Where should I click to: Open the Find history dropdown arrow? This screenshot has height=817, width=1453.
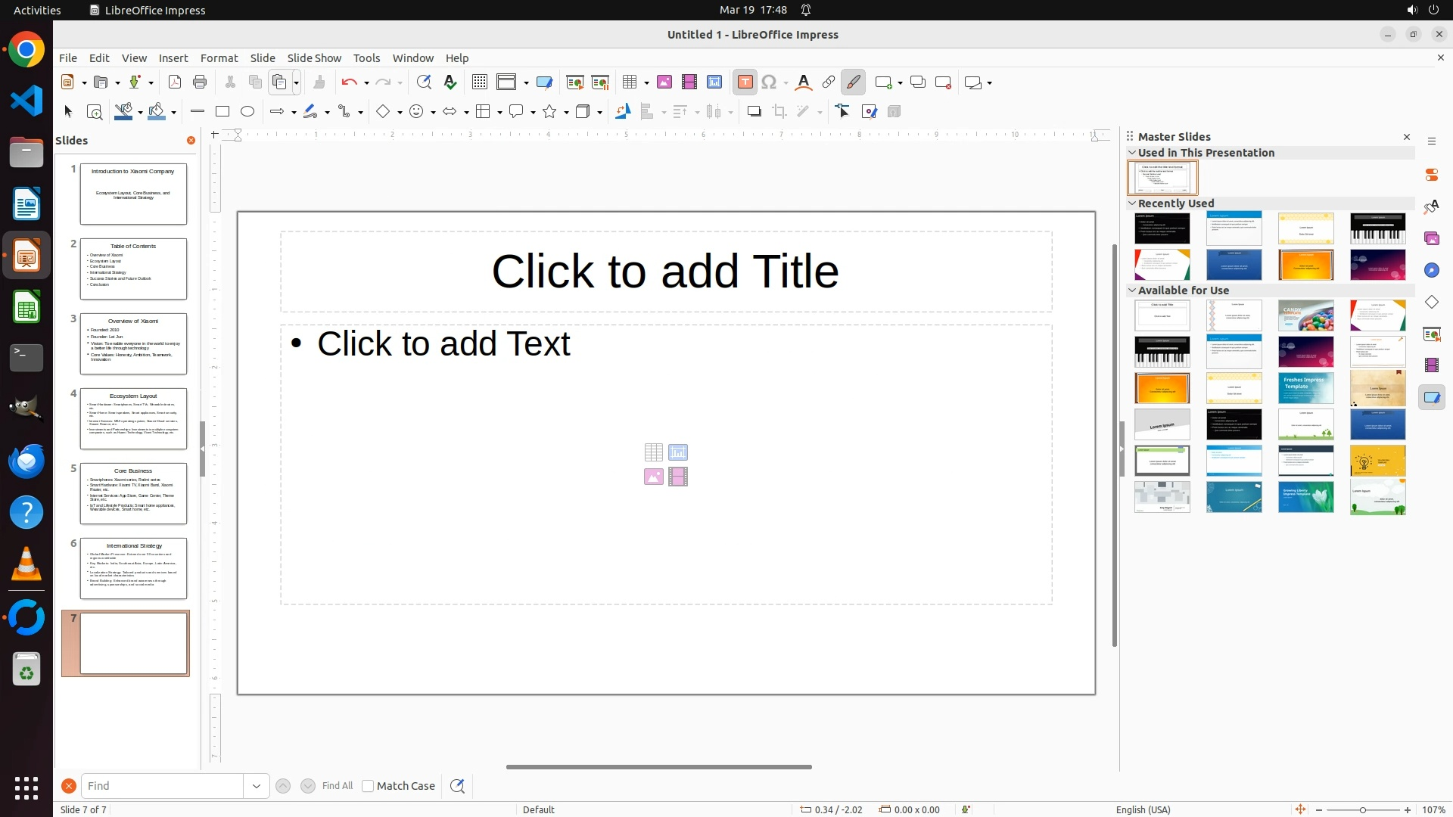[x=257, y=786]
